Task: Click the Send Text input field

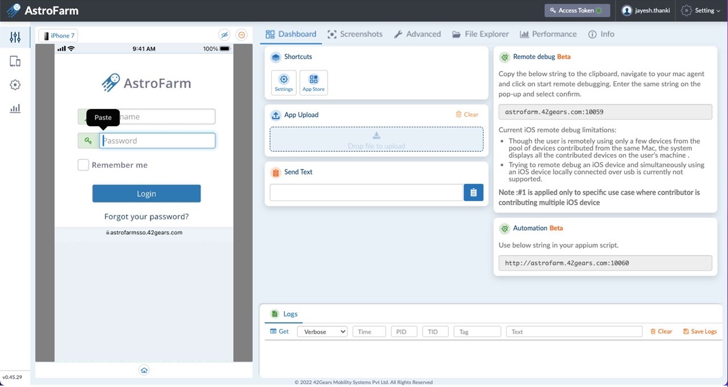Action: 366,193
